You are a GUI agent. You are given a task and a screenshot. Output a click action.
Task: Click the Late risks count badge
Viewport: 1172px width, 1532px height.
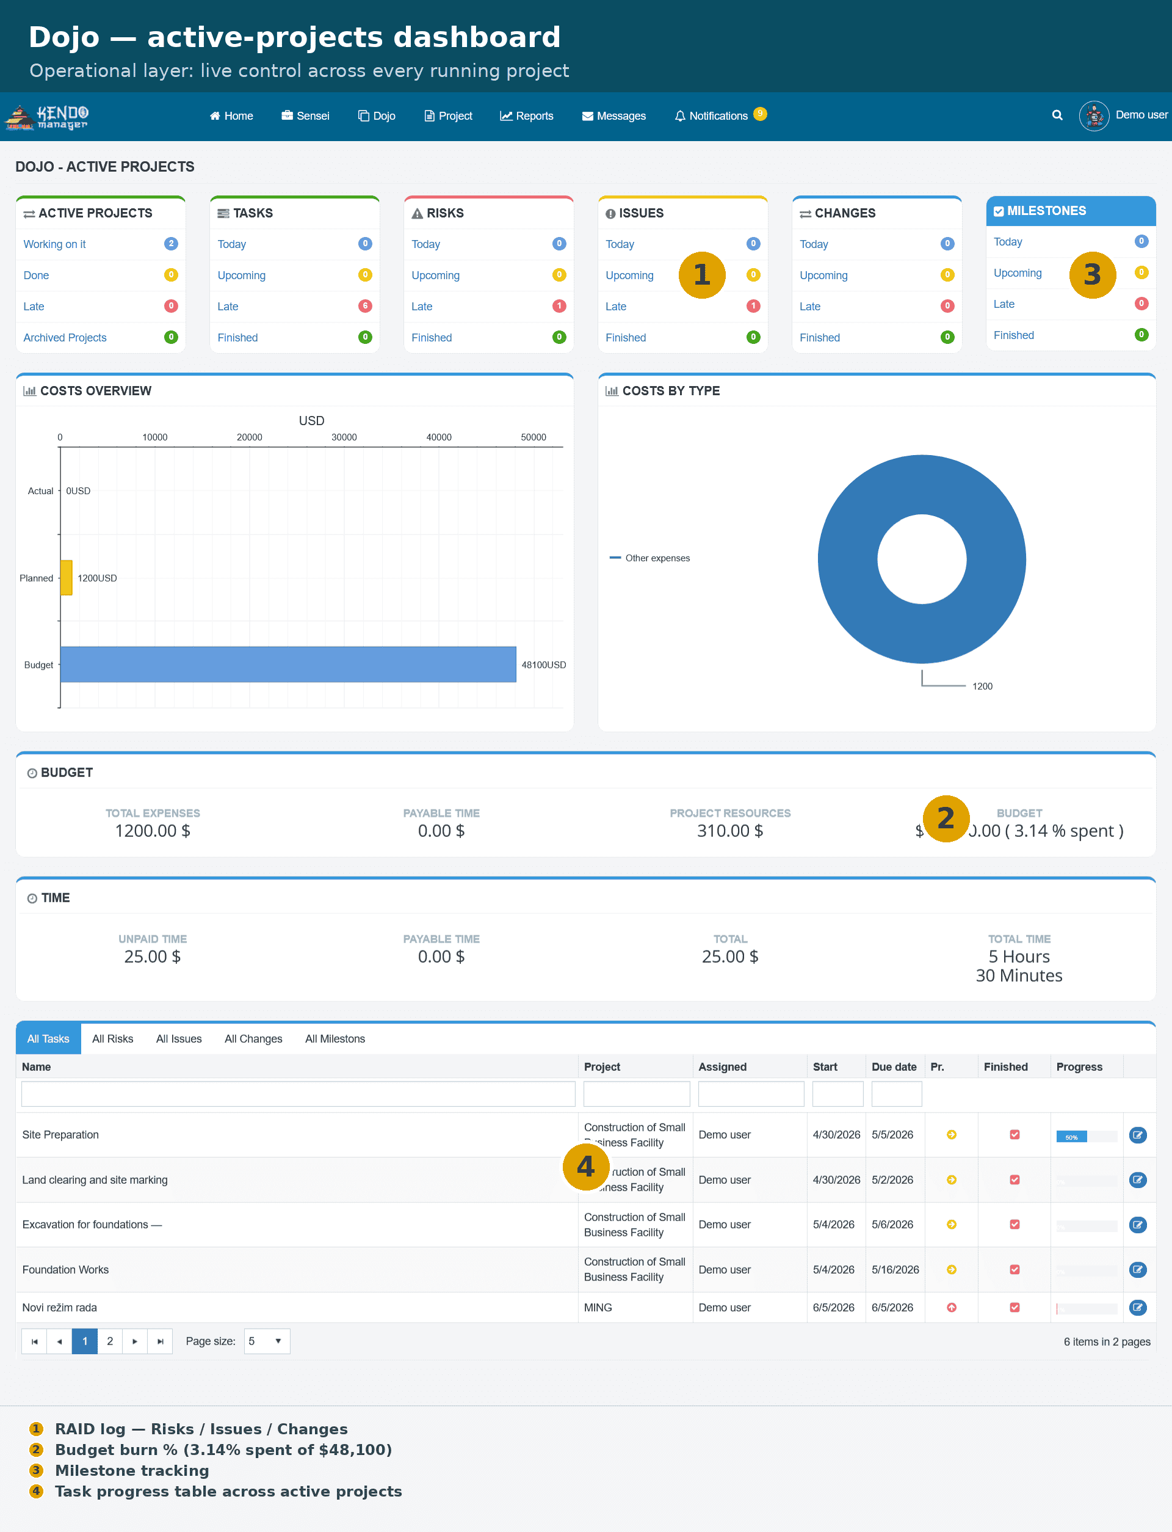(559, 305)
